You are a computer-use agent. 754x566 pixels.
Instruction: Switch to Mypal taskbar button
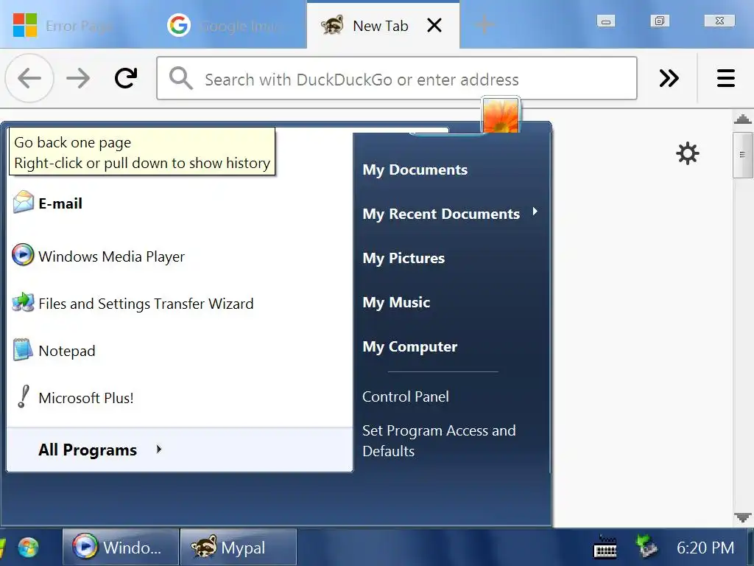pos(238,548)
